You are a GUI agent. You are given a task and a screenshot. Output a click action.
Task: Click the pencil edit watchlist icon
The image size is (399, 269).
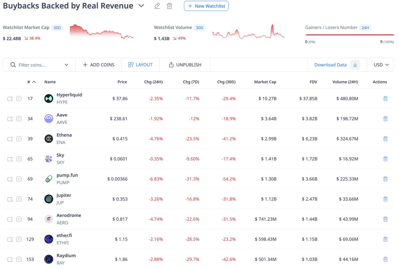(x=157, y=6)
